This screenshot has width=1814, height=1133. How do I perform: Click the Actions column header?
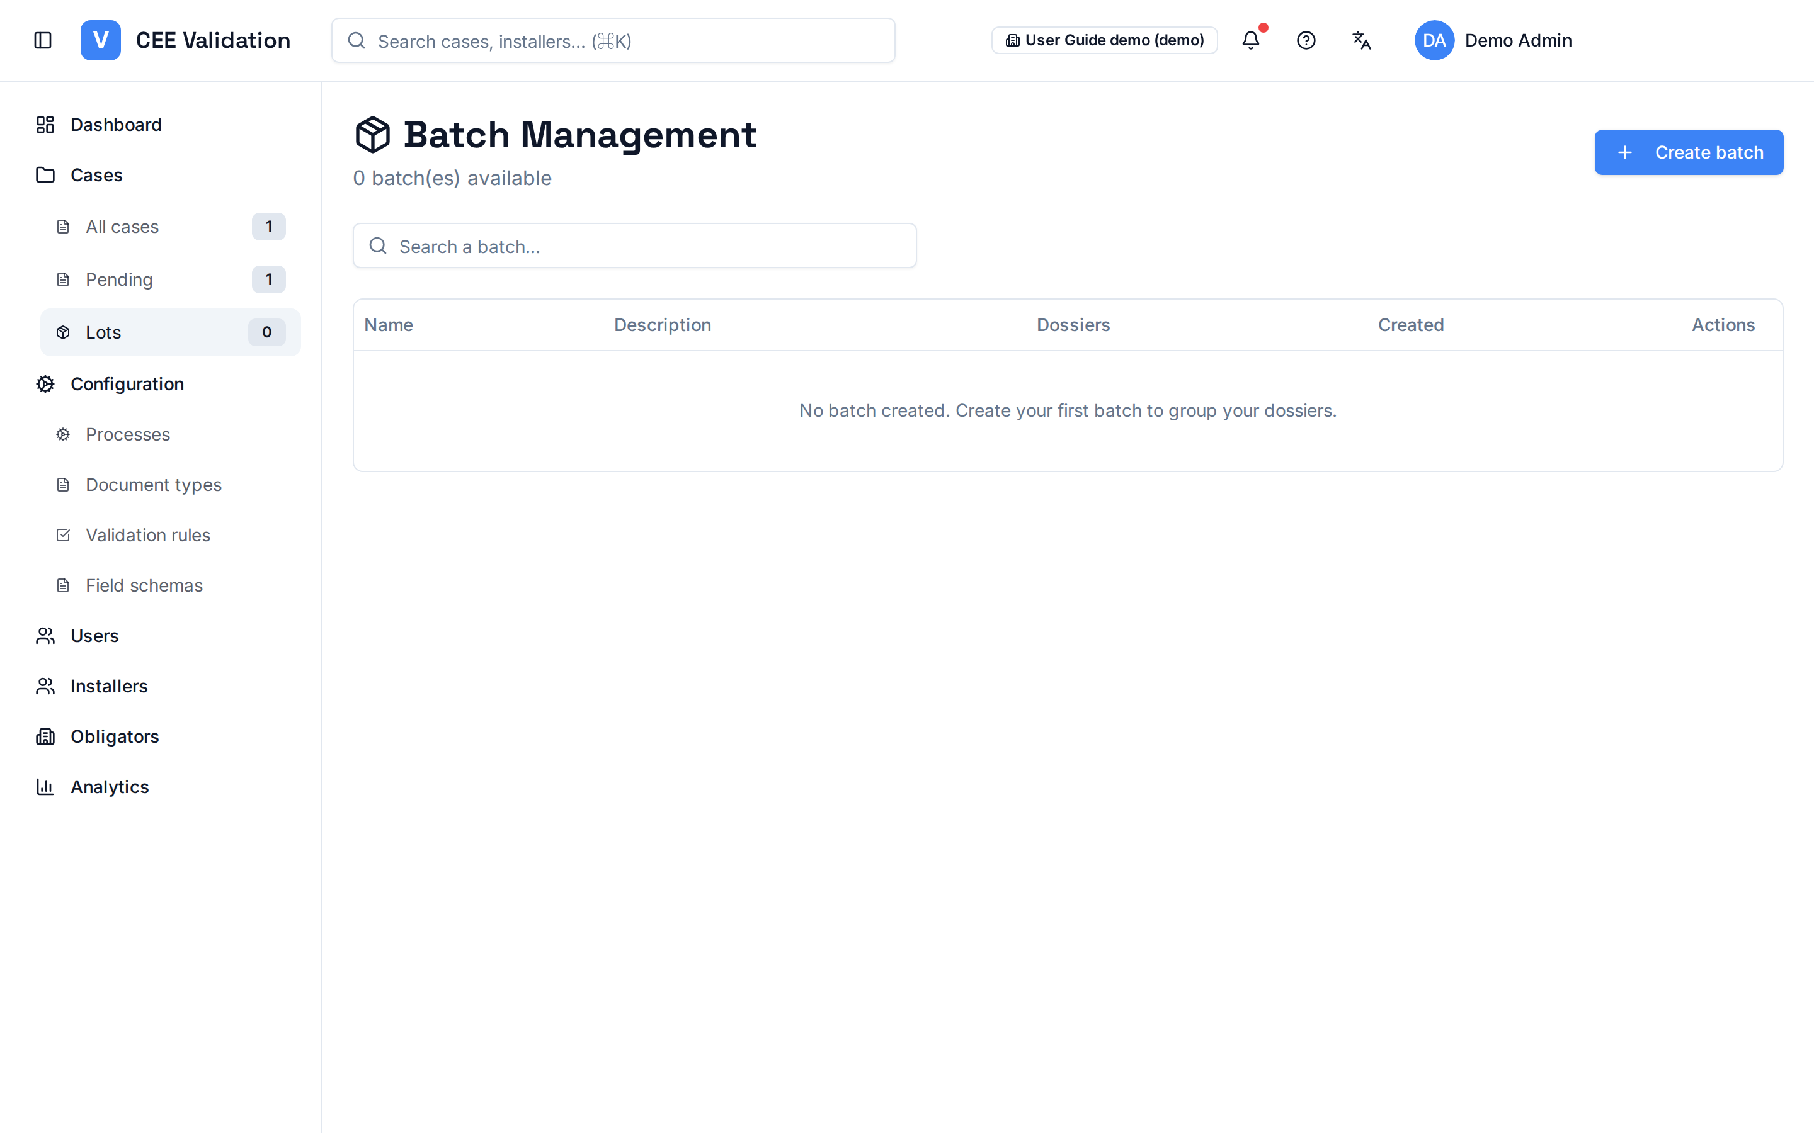tap(1723, 324)
